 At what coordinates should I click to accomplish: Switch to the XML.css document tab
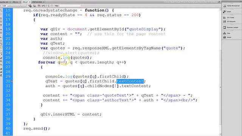[15, 2]
